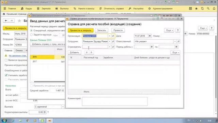Image resolution: width=218 pixels, height=123 pixels.
Task: Open notifications bell icon
Action: (x=214, y=9)
